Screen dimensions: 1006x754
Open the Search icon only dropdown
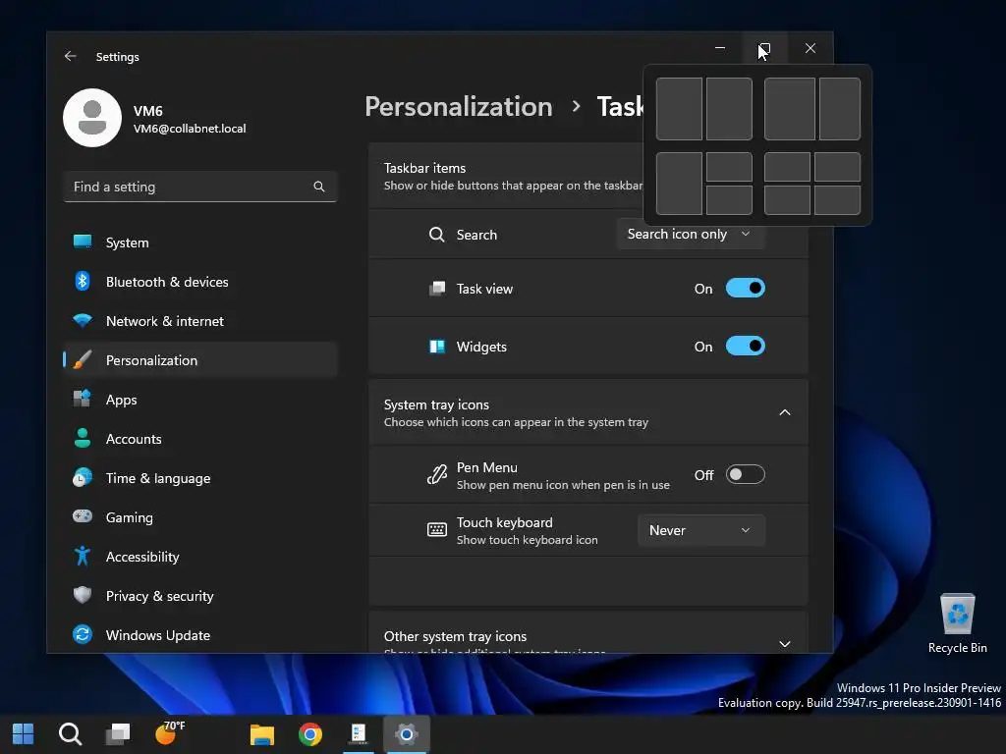coord(691,234)
